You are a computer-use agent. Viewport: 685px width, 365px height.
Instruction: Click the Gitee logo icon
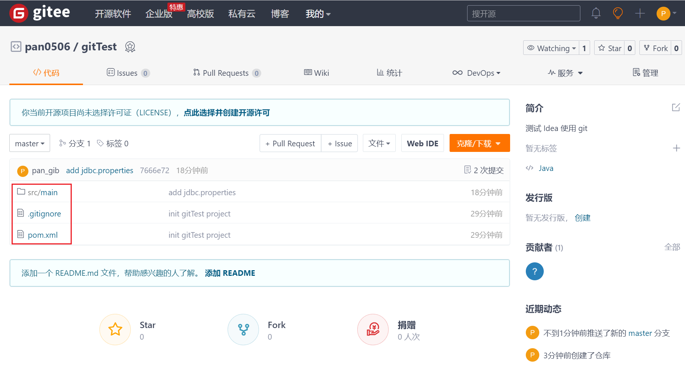tap(19, 13)
